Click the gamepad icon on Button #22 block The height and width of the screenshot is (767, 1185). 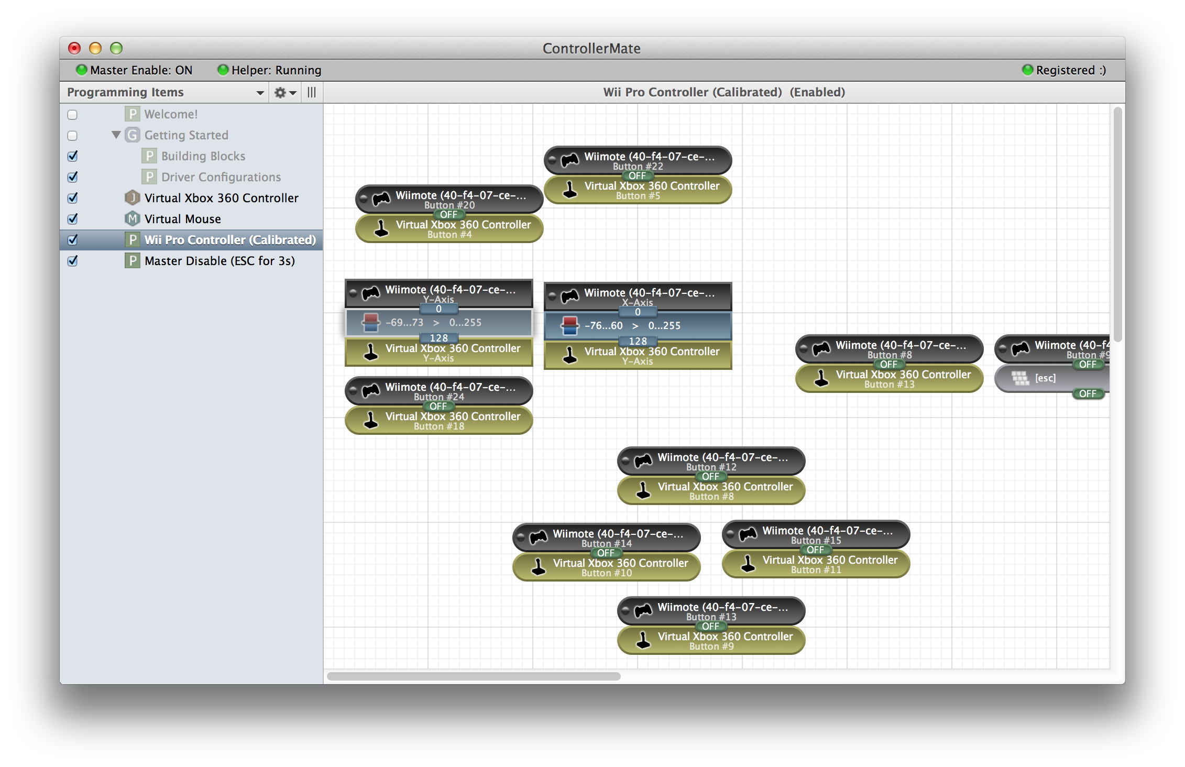tap(570, 160)
